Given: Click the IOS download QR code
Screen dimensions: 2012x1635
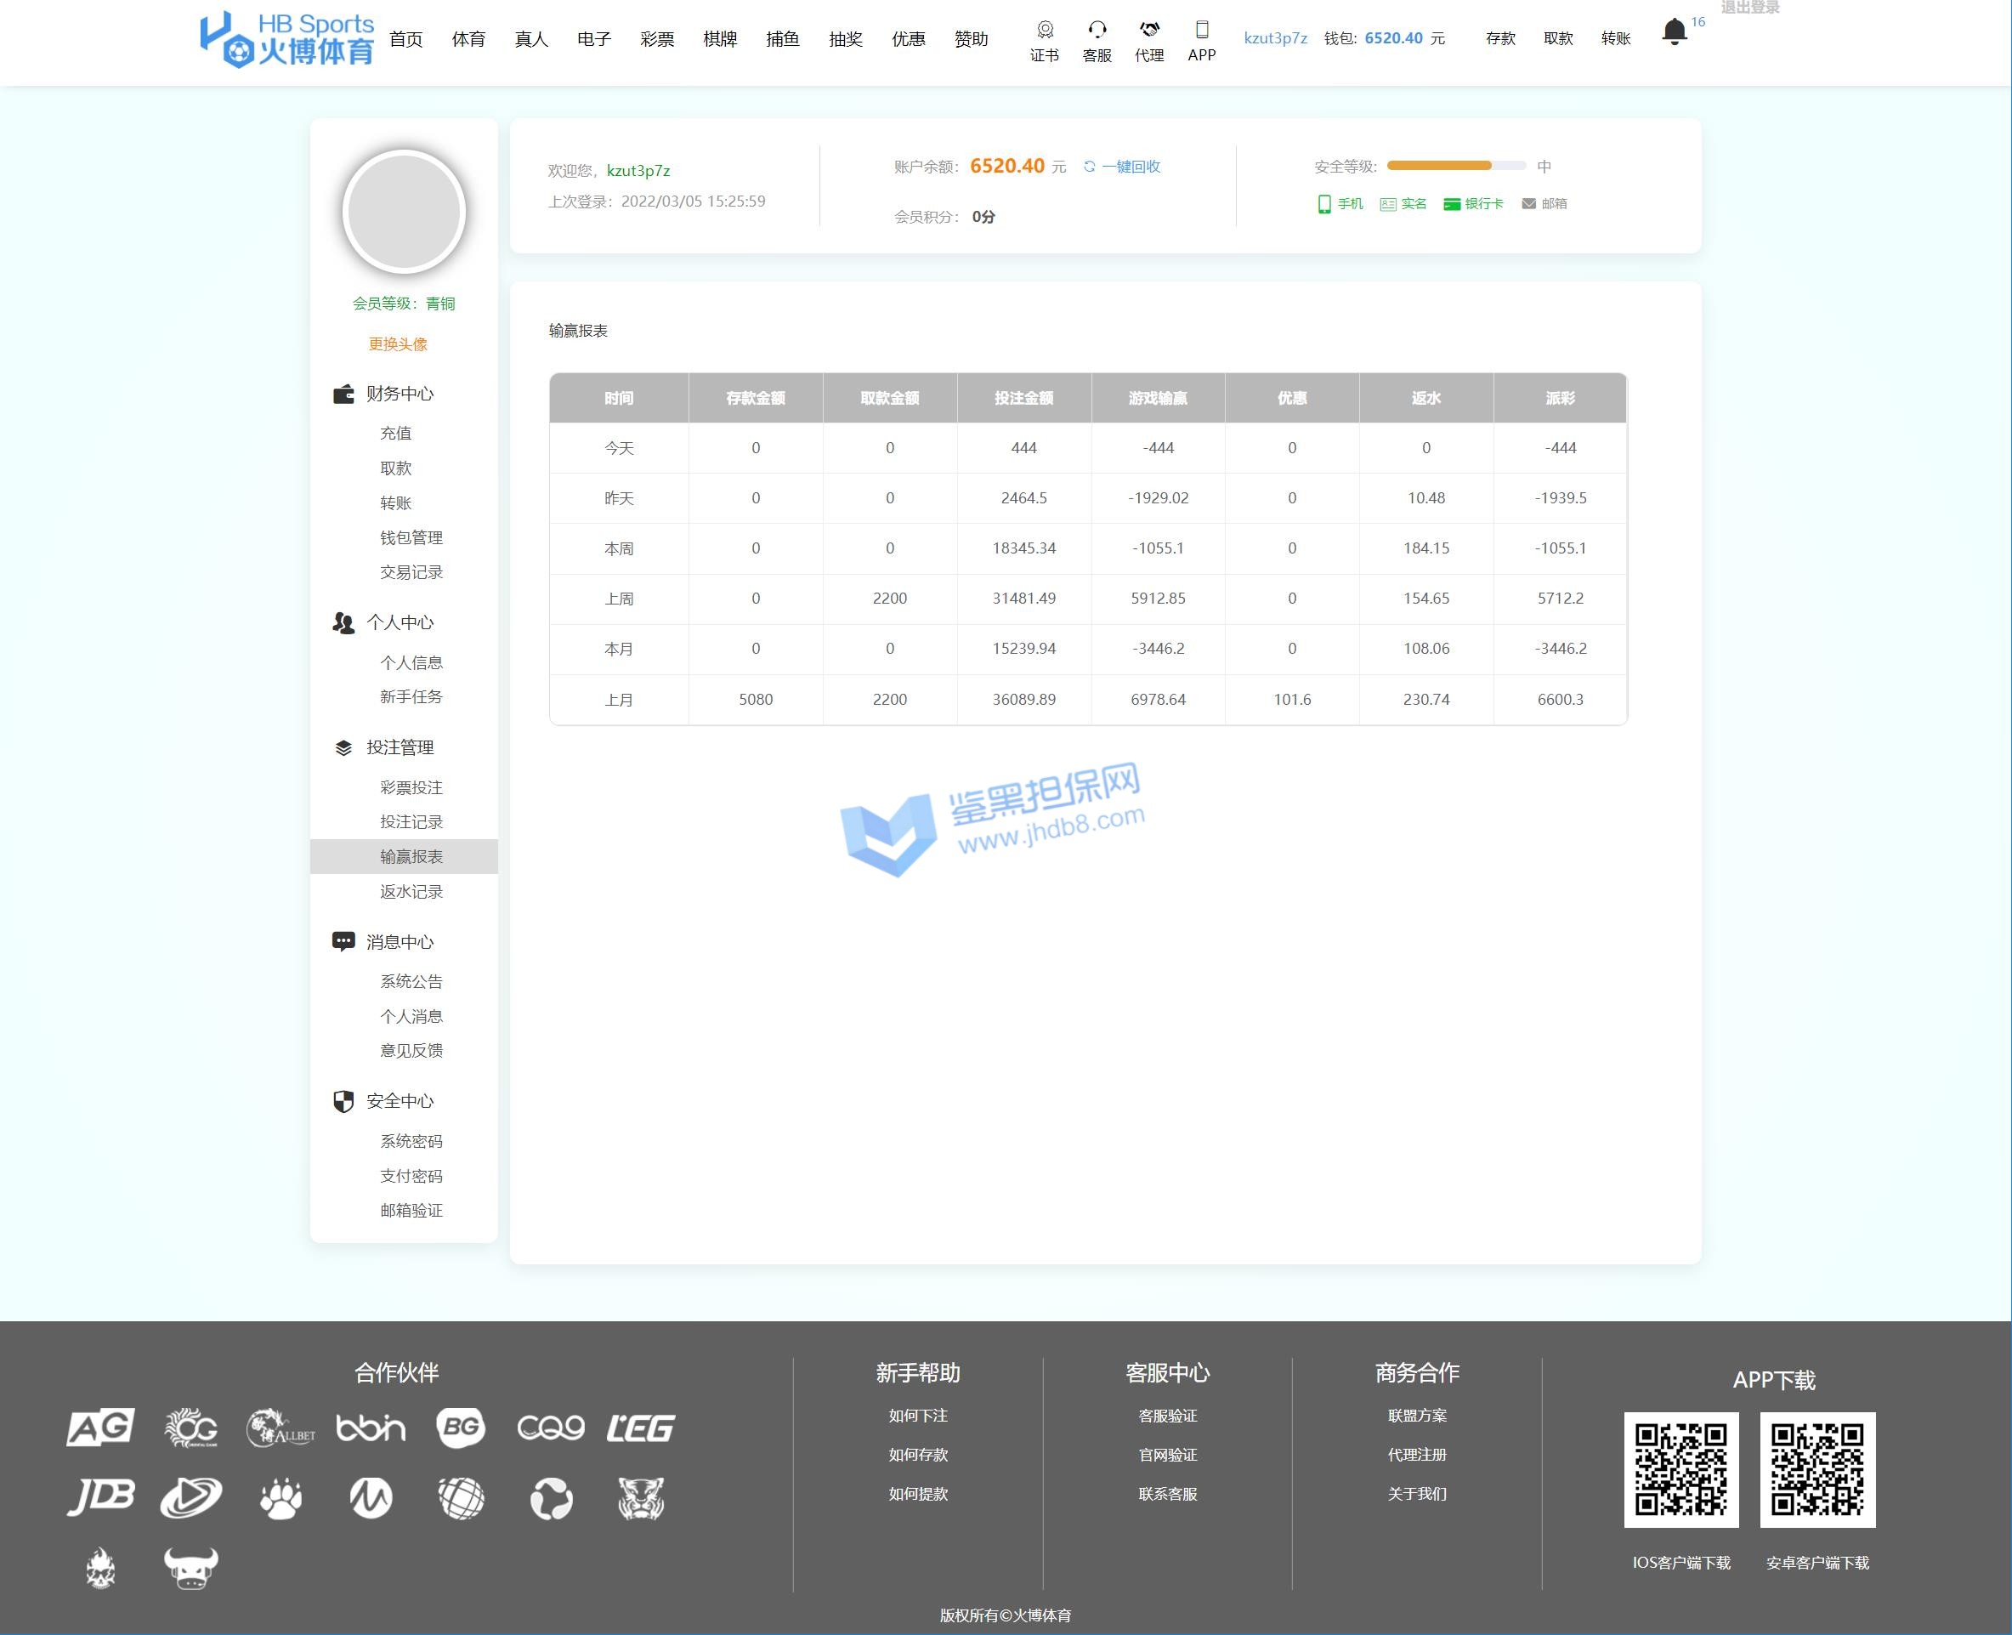Looking at the screenshot, I should coord(1680,1468).
